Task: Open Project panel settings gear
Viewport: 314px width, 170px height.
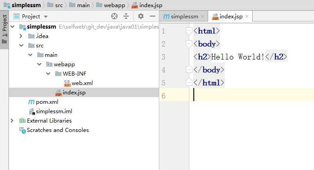Action: point(141,16)
